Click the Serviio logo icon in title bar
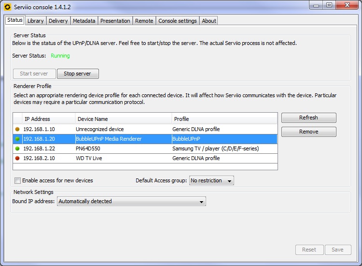The height and width of the screenshot is (266, 362). point(7,7)
